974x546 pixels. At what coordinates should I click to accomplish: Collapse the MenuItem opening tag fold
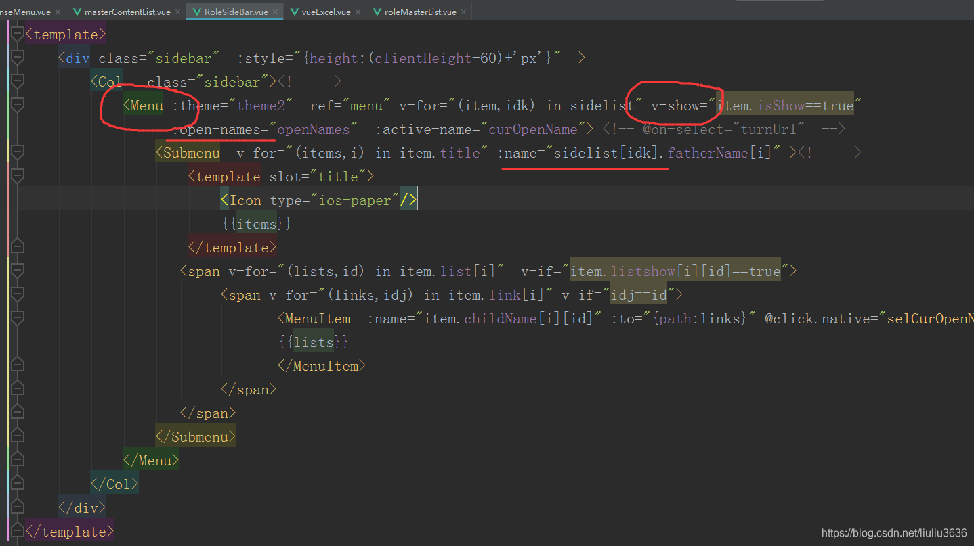point(18,319)
